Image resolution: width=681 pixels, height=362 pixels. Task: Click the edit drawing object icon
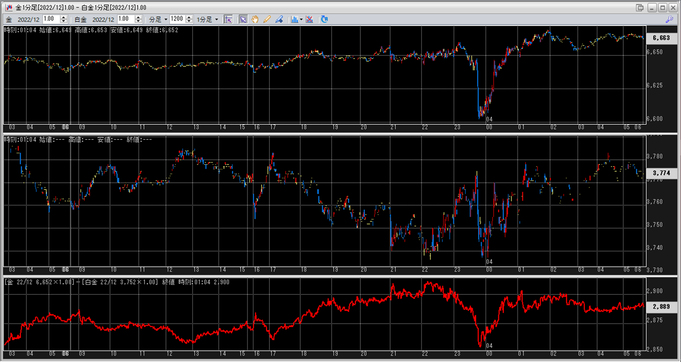[x=279, y=19]
